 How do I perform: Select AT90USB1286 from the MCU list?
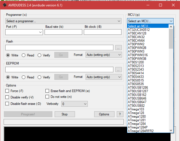point(148,88)
